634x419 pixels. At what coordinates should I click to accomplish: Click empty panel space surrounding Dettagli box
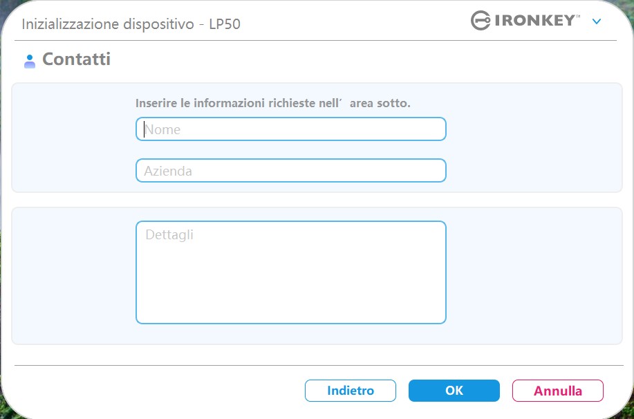[x=534, y=275]
